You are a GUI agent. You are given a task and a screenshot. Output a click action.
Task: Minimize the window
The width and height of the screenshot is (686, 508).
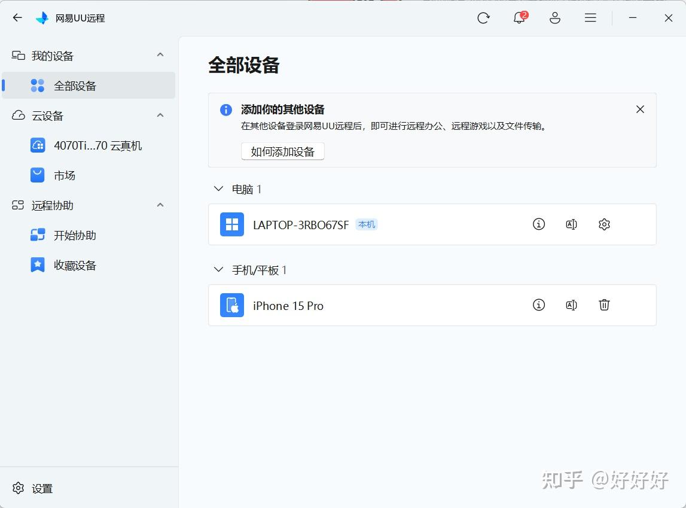tap(633, 18)
